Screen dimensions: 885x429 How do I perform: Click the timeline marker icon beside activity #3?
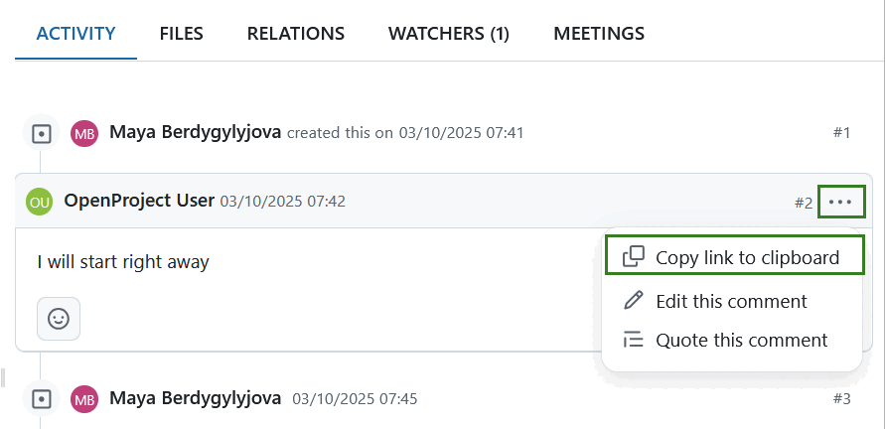pyautogui.click(x=41, y=399)
